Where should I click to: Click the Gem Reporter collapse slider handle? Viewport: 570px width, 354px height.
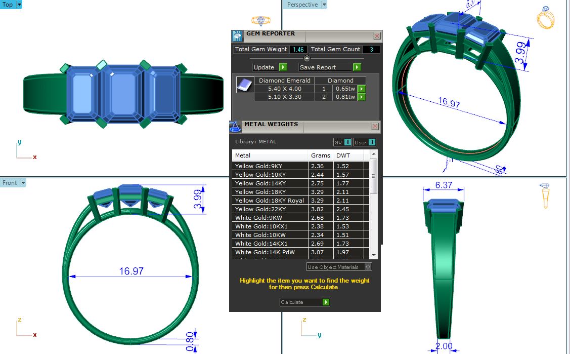pyautogui.click(x=306, y=58)
